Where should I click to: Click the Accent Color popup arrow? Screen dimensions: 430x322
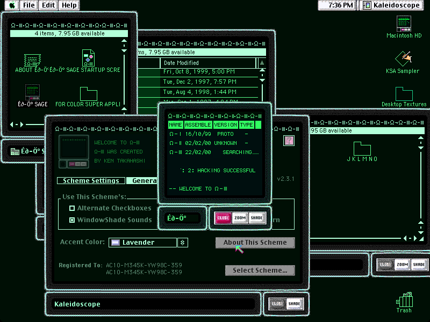pyautogui.click(x=183, y=243)
